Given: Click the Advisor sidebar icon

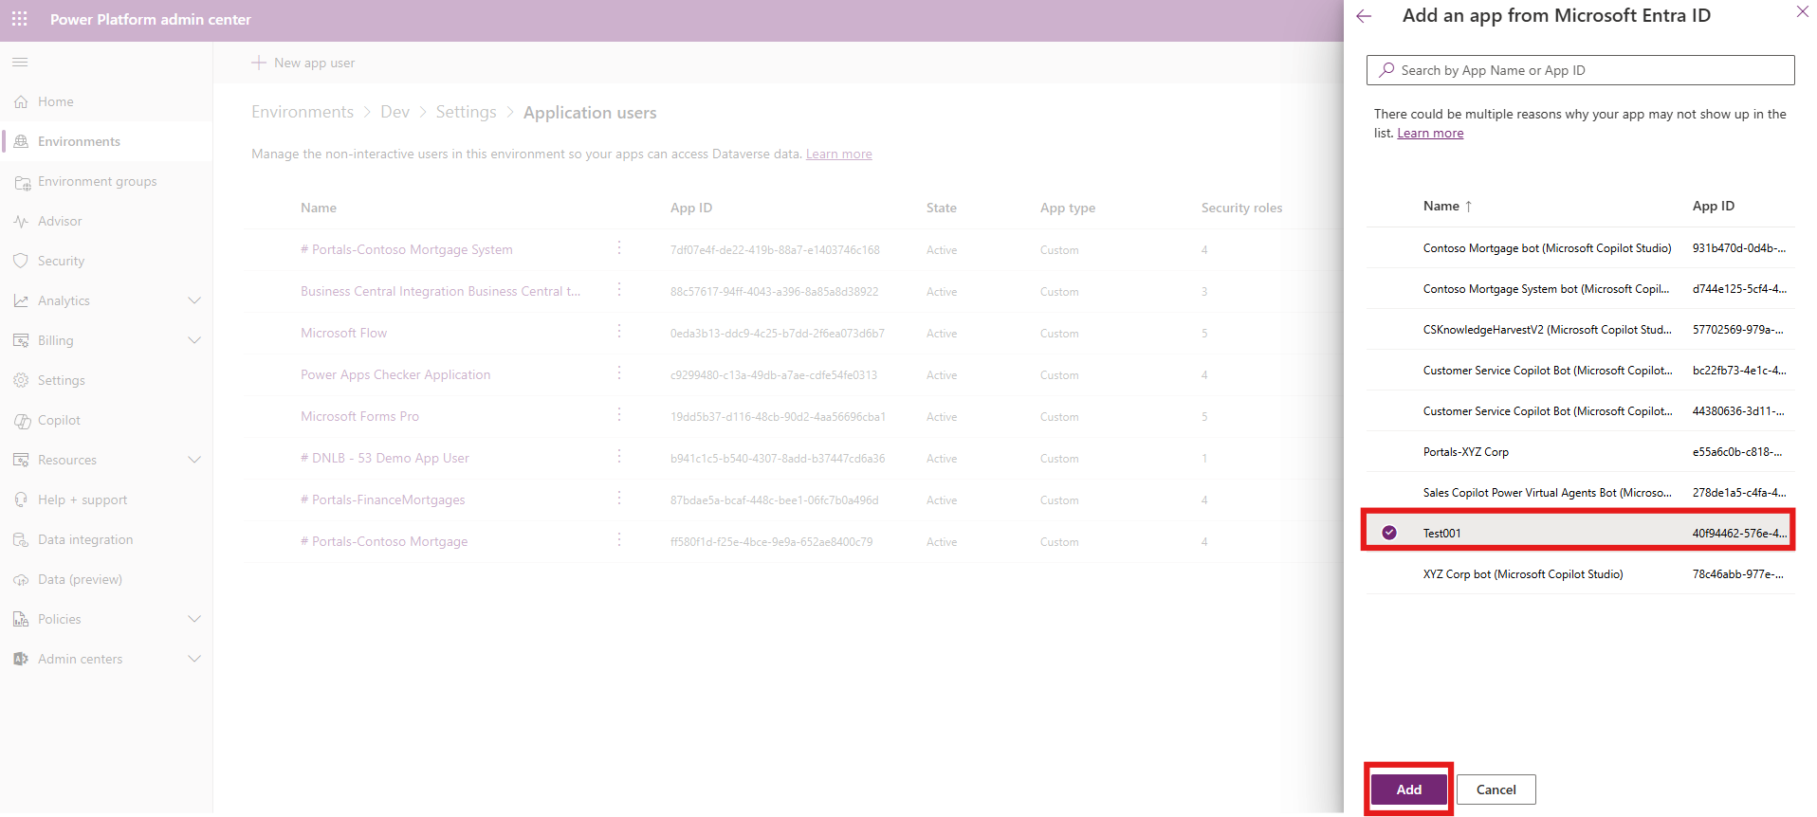Looking at the screenshot, I should (x=21, y=222).
